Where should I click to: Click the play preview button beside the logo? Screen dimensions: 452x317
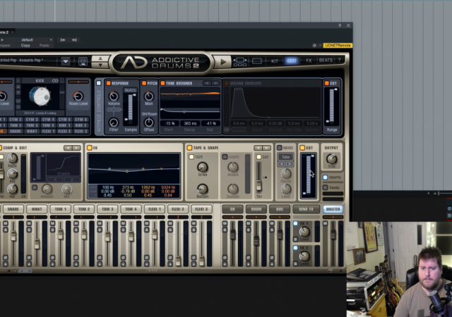(223, 62)
